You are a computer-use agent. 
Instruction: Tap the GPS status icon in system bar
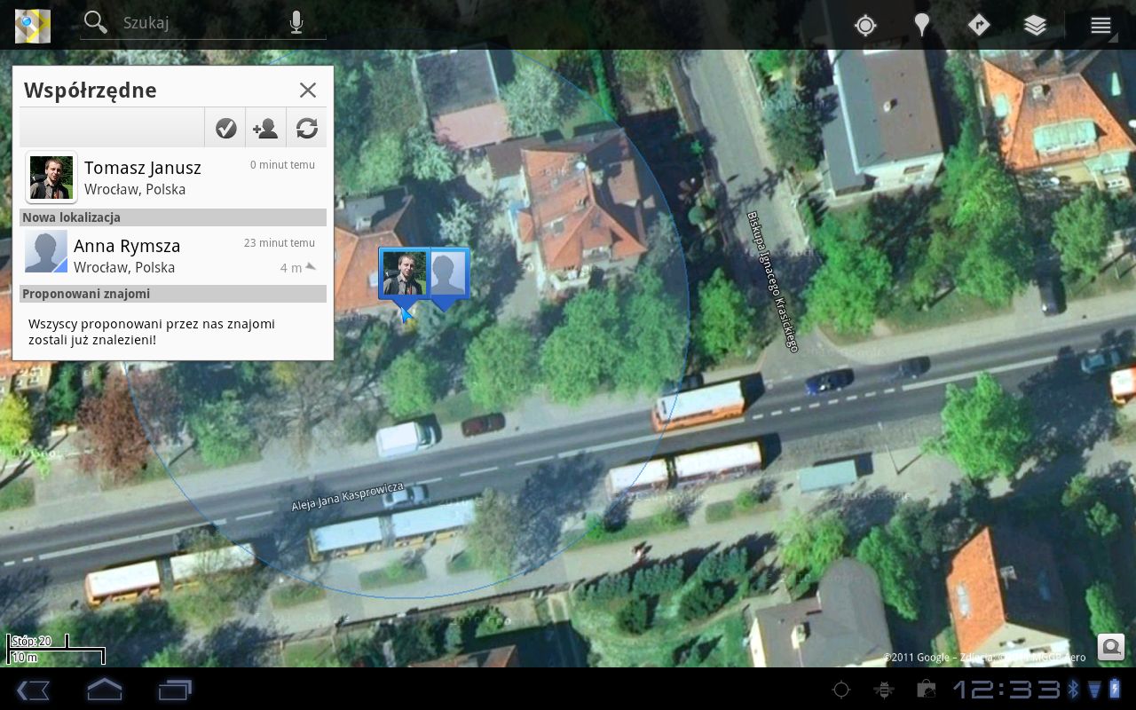pyautogui.click(x=840, y=690)
